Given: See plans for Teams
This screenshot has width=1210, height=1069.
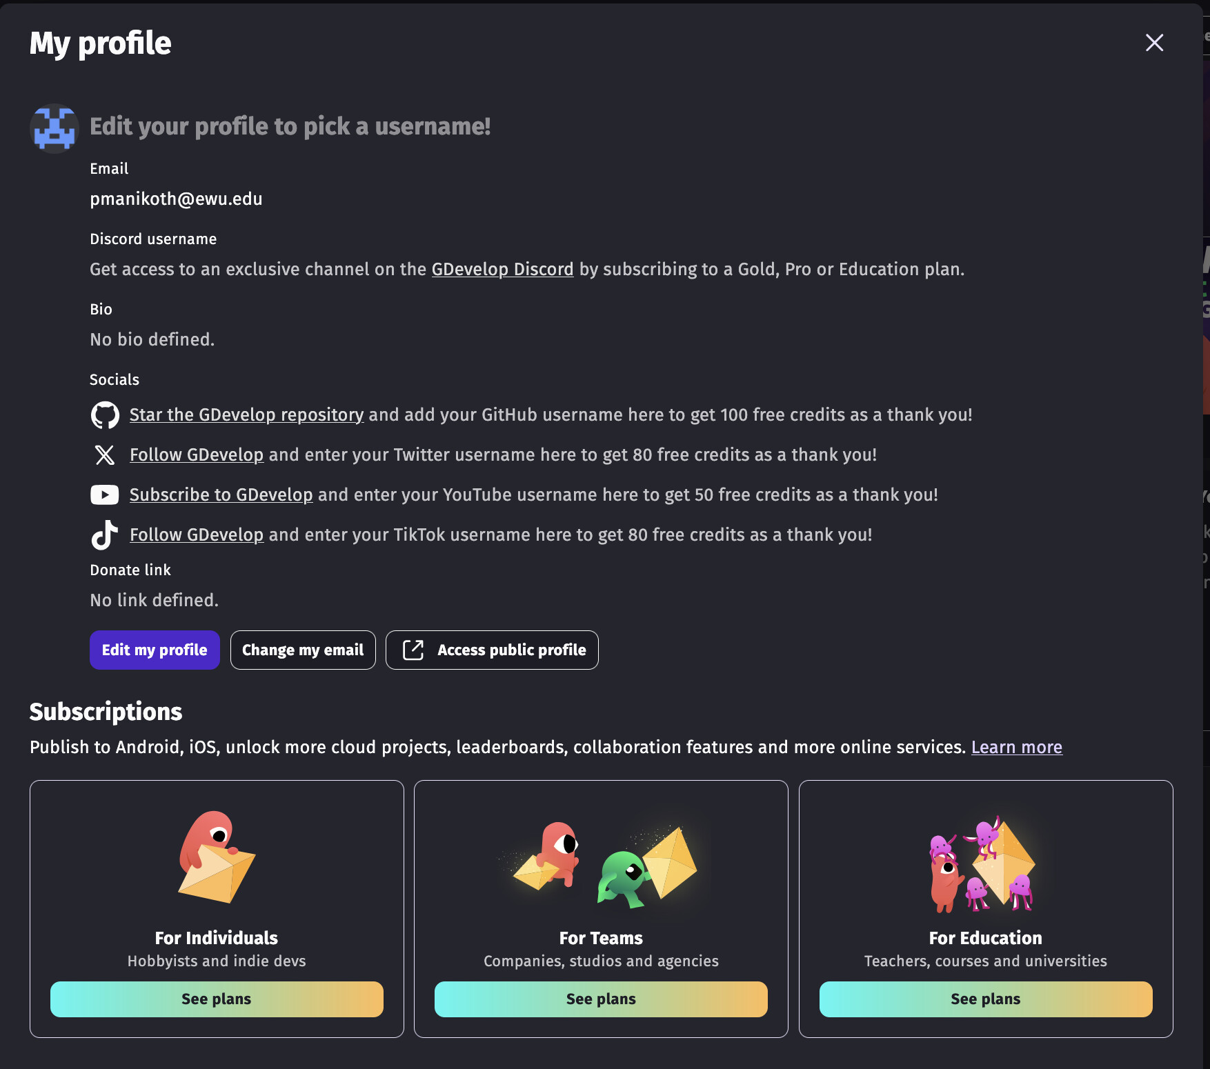Looking at the screenshot, I should click(601, 999).
